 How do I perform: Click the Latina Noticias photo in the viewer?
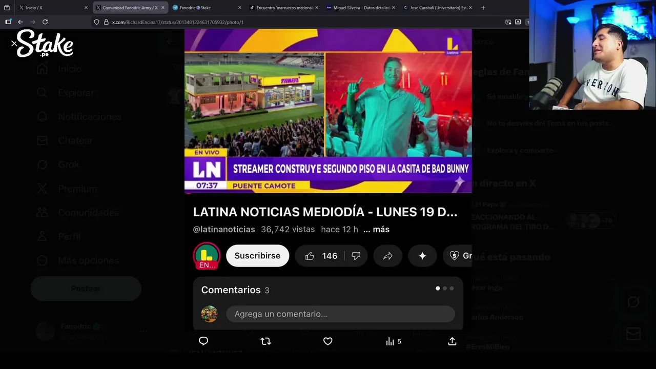(328, 179)
